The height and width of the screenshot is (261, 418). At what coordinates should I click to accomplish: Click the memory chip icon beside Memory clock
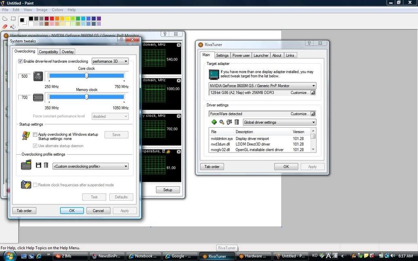click(38, 97)
